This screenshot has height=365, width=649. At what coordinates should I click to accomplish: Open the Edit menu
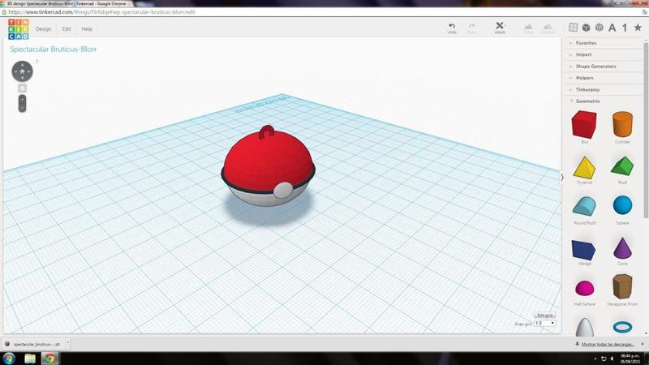(67, 29)
